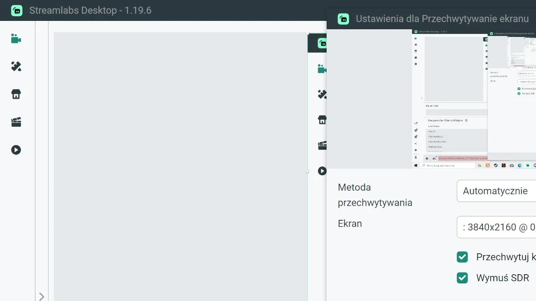Open Themes pencil-and-ruler icon in main sidebar
The image size is (536, 301).
[16, 66]
